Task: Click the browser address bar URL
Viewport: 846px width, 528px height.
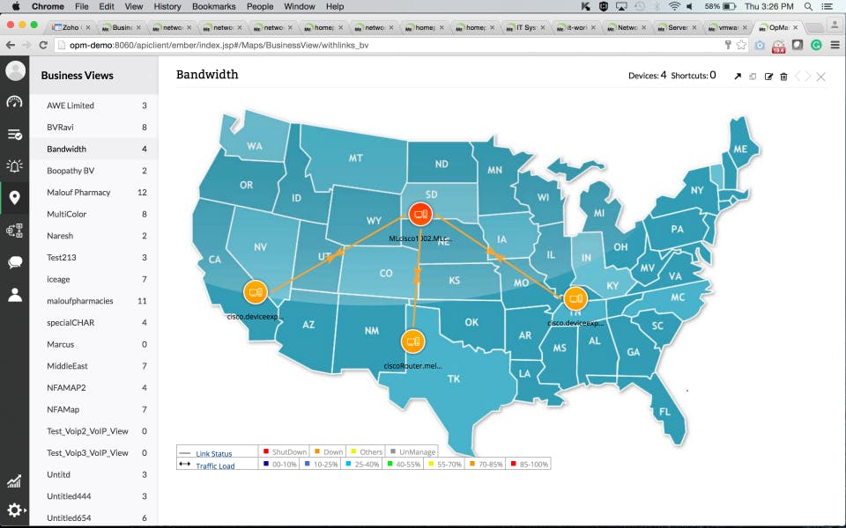Action: click(219, 45)
